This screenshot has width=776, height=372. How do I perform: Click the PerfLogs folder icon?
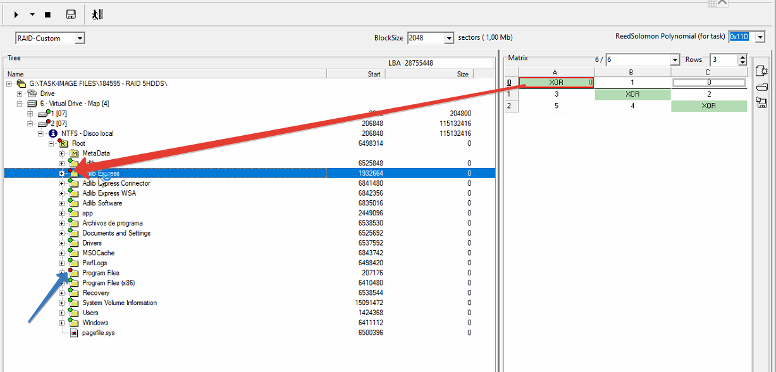coord(73,262)
